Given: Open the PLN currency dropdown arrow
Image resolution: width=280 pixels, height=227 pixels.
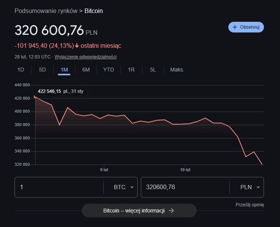Looking at the screenshot, I should [258, 187].
